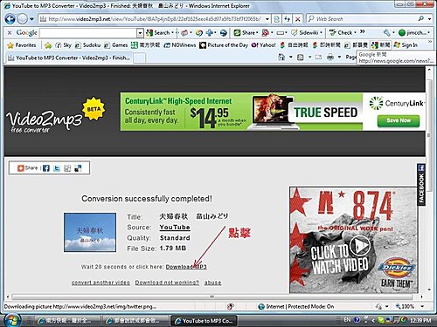Open the Favorites star button
The width and height of the screenshot is (437, 327).
point(22,45)
